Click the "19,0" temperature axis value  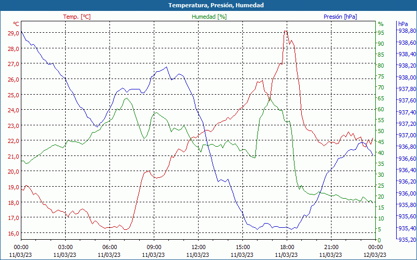click(x=15, y=187)
